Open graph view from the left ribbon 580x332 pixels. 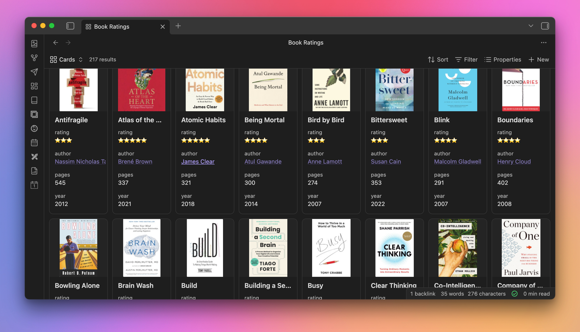tap(34, 58)
